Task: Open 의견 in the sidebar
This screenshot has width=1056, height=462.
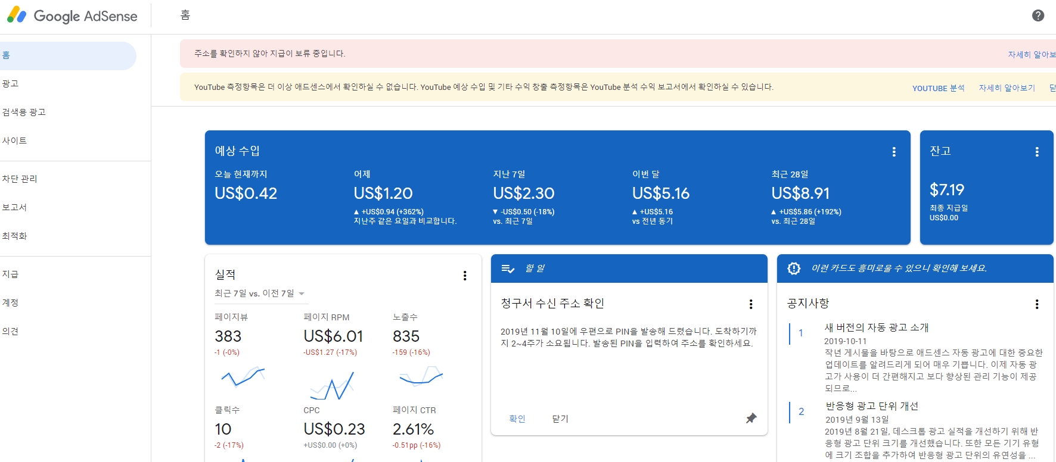Action: 10,332
